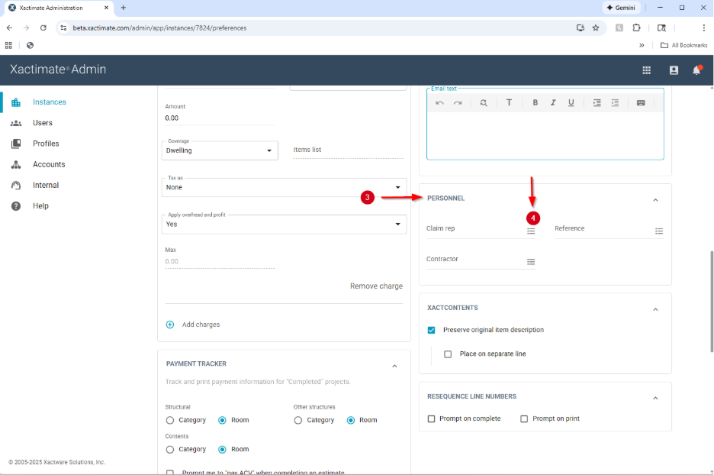
Task: Click the Items list field
Action: (349, 150)
